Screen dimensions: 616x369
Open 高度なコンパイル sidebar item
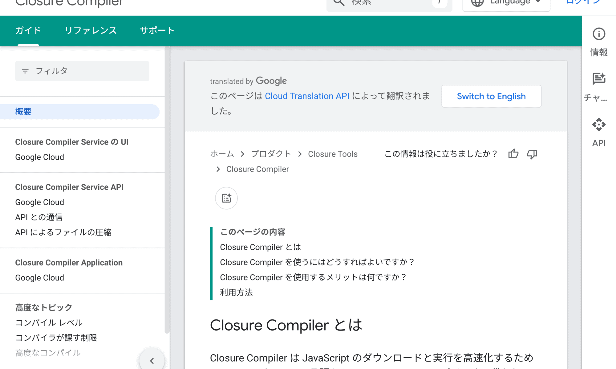[x=48, y=353]
